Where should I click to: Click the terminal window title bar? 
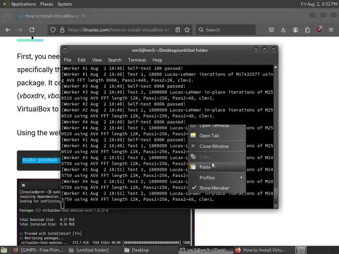click(170, 50)
